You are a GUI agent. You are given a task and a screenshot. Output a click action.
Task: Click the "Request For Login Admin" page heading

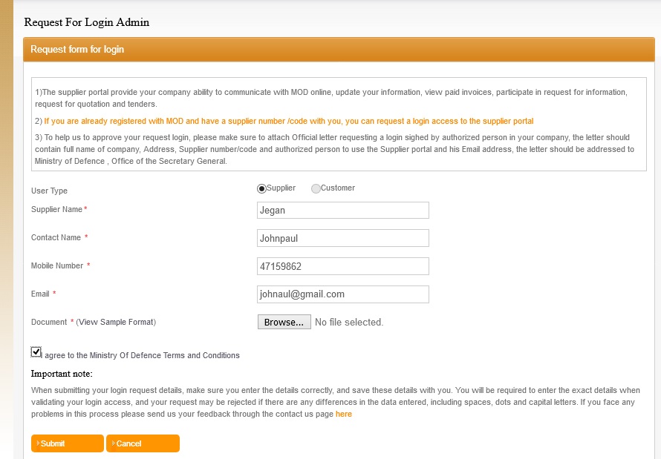[87, 22]
